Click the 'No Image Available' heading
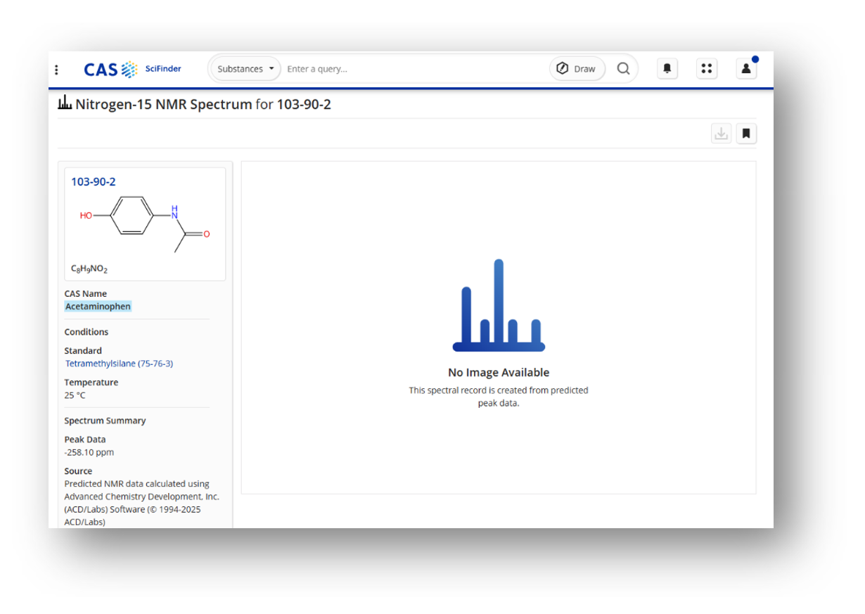This screenshot has width=865, height=614. (x=499, y=373)
